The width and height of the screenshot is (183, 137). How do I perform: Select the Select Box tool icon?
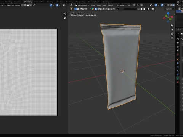pos(72,9)
